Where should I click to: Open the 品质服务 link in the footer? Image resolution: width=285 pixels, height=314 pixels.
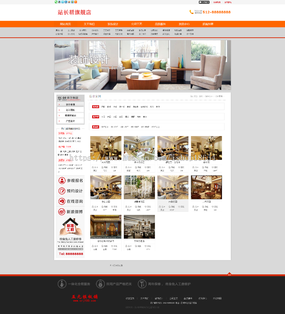(x=188, y=298)
